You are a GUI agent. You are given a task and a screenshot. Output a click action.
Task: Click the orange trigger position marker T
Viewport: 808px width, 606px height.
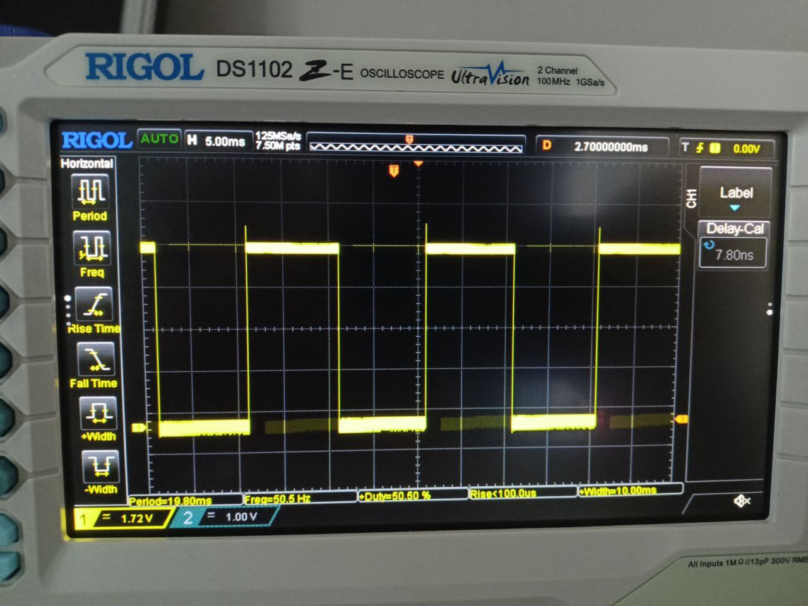coord(394,170)
